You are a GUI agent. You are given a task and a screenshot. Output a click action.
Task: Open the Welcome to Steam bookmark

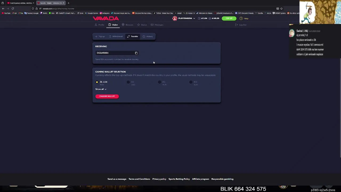(x=204, y=13)
